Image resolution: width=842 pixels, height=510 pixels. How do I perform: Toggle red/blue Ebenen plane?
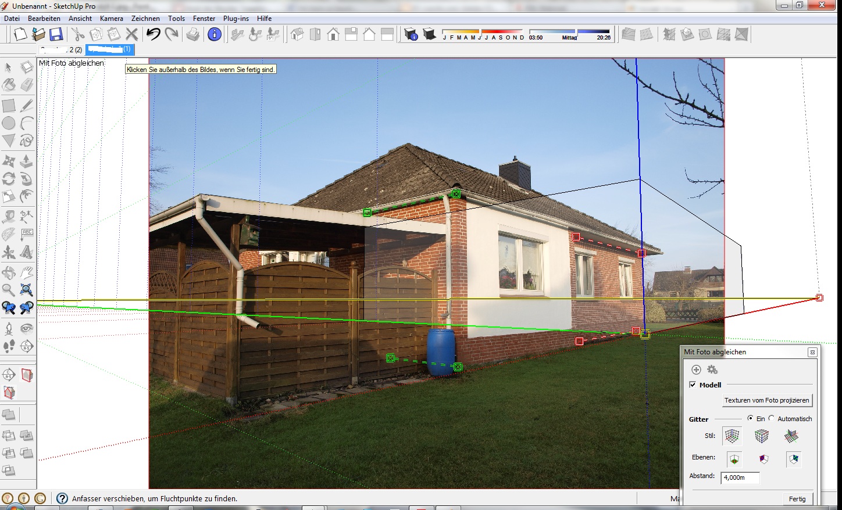[x=764, y=459]
